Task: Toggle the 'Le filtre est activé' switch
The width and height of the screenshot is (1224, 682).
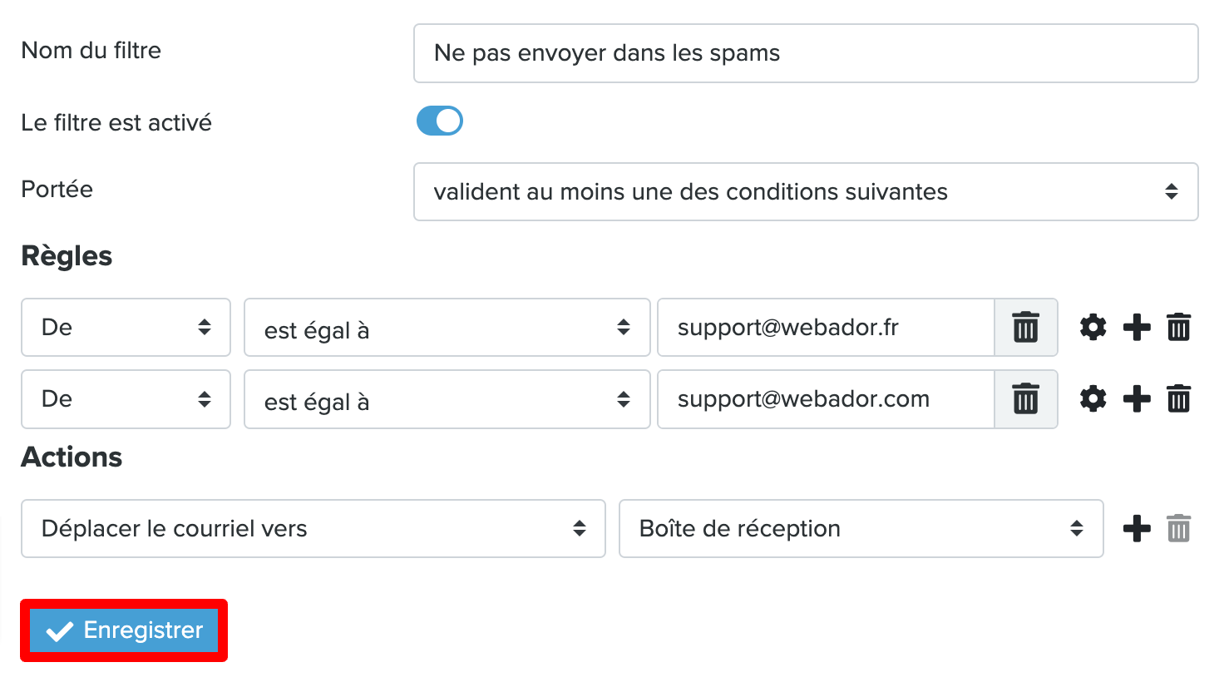Action: [440, 121]
